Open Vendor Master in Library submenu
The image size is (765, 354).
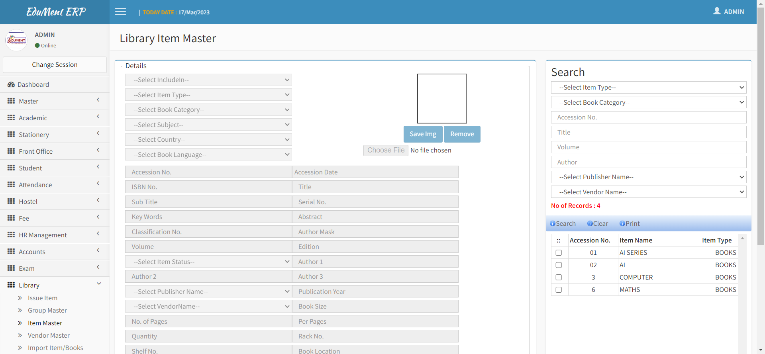point(49,336)
